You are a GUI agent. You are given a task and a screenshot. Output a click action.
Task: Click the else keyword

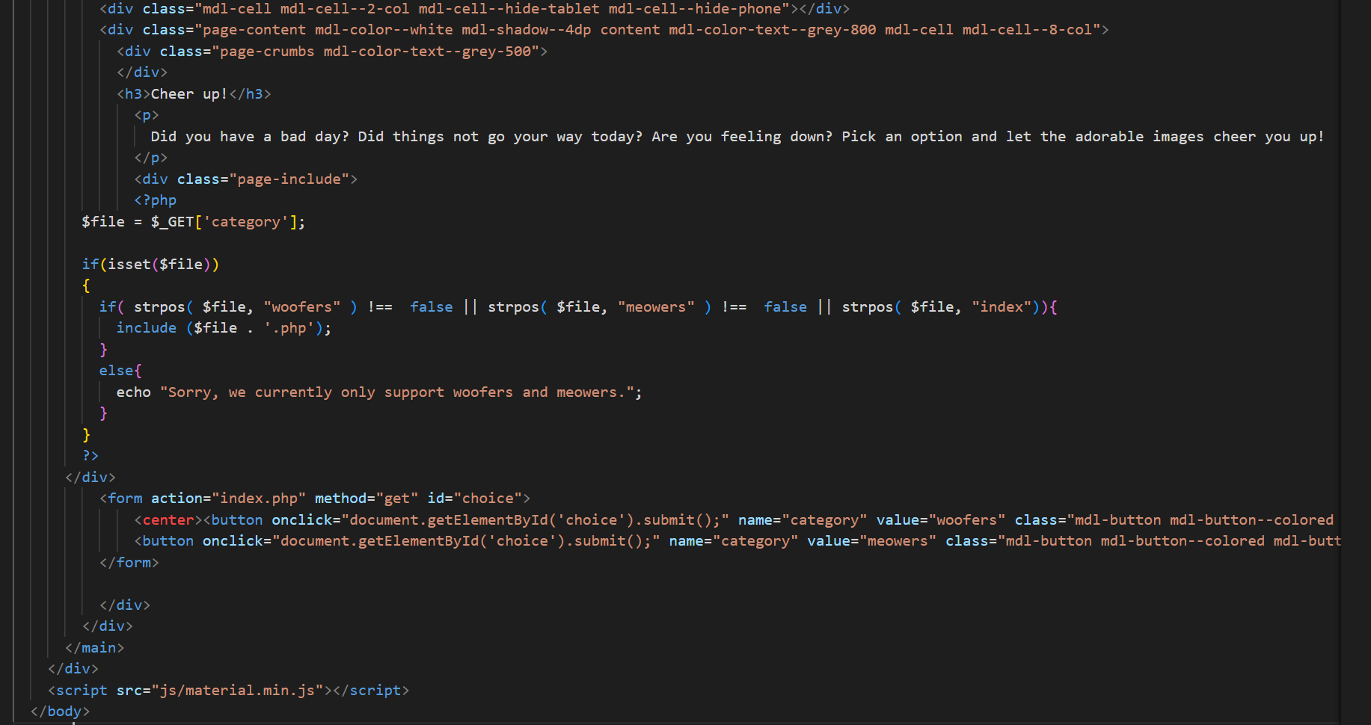coord(117,371)
